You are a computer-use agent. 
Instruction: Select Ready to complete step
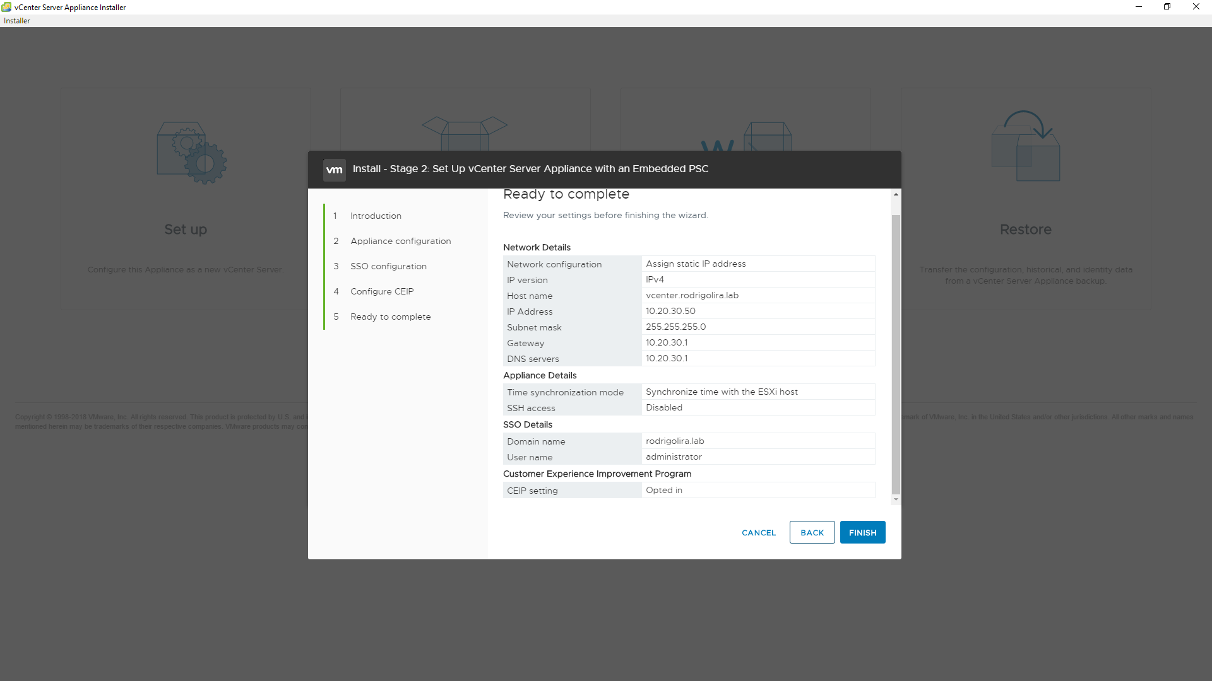coord(390,317)
